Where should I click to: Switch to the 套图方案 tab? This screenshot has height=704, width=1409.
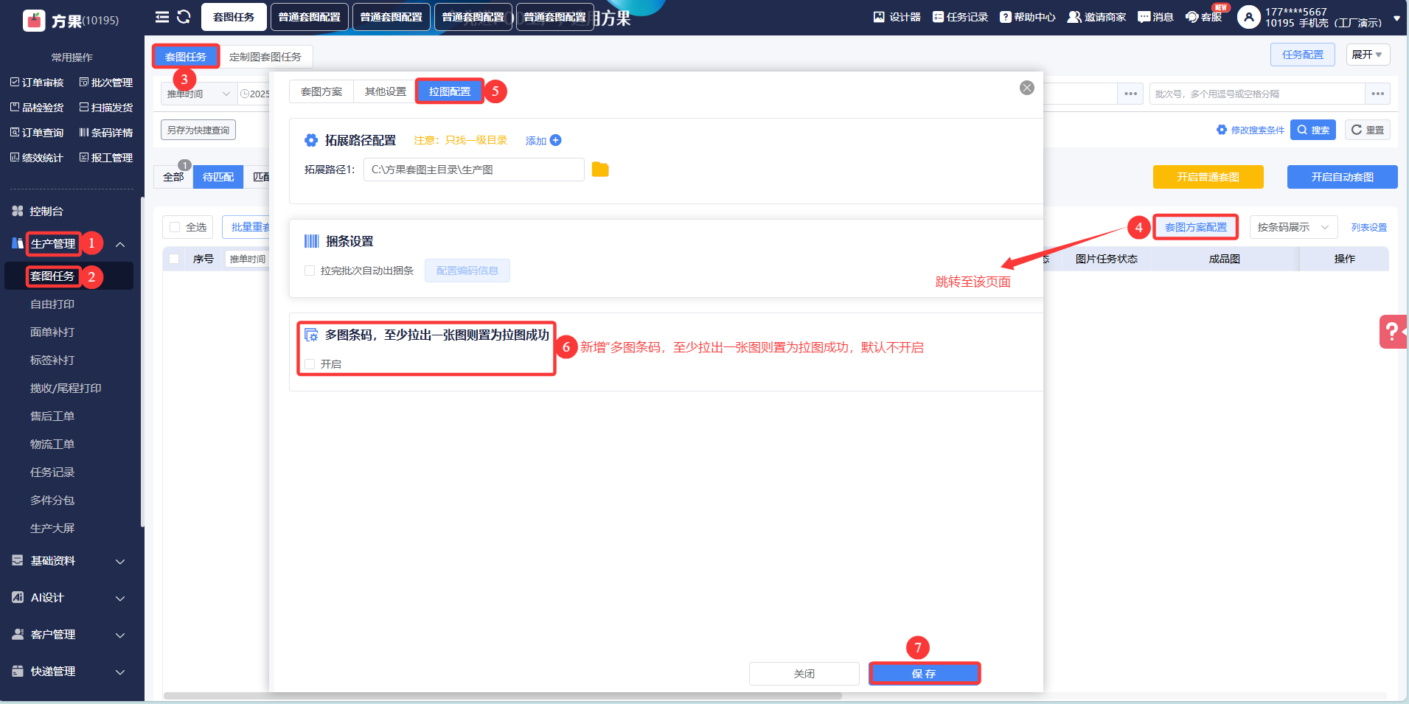click(321, 91)
